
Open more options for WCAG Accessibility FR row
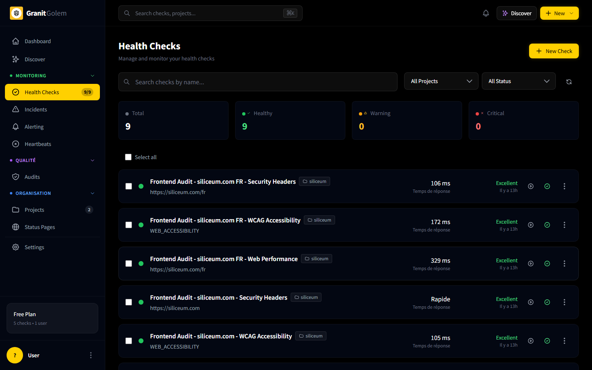(564, 225)
